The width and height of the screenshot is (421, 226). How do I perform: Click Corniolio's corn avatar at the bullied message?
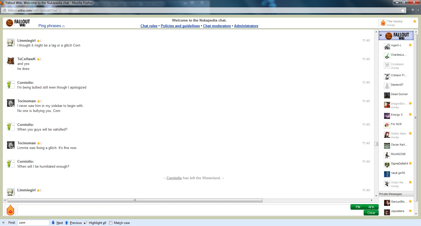pyautogui.click(x=11, y=85)
